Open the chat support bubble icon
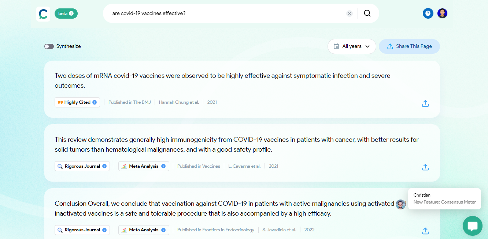The width and height of the screenshot is (488, 239). coord(472,226)
